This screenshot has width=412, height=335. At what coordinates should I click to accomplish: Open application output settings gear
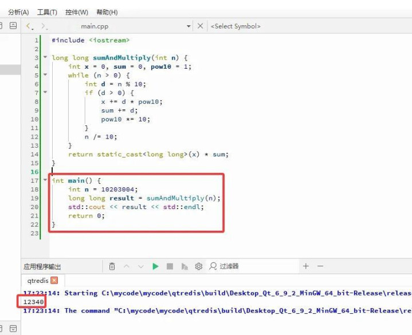point(199,266)
